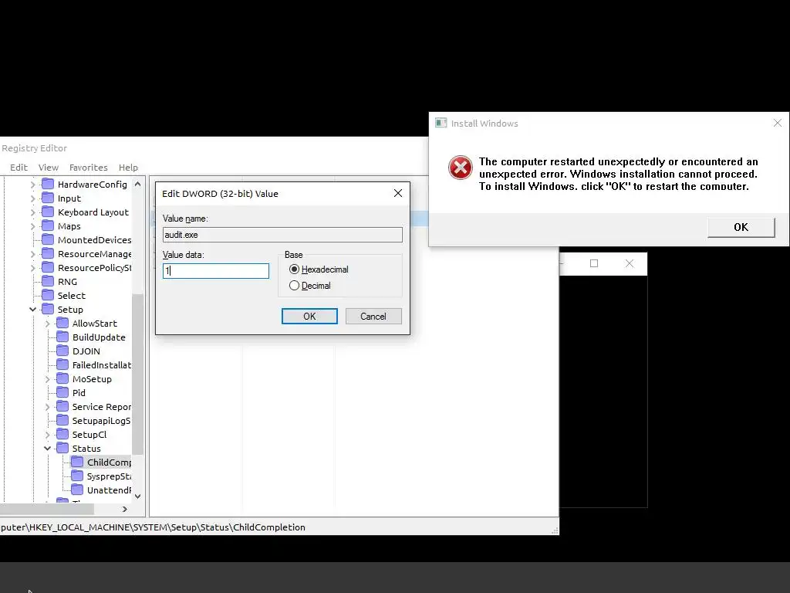The image size is (790, 593).
Task: Focus the Value data input field
Action: 216,271
